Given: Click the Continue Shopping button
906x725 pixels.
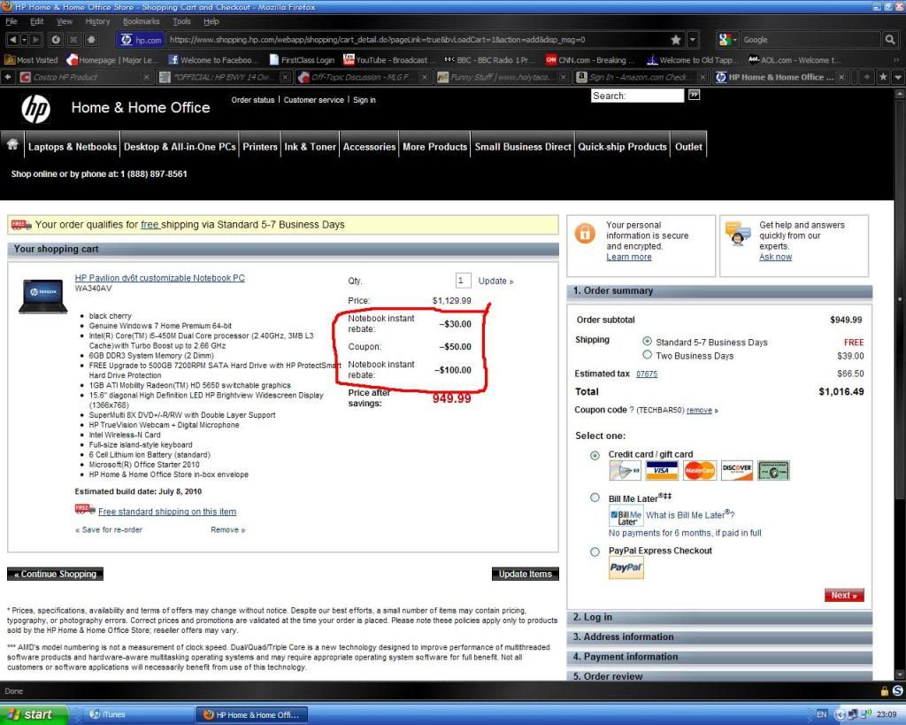Looking at the screenshot, I should point(56,574).
